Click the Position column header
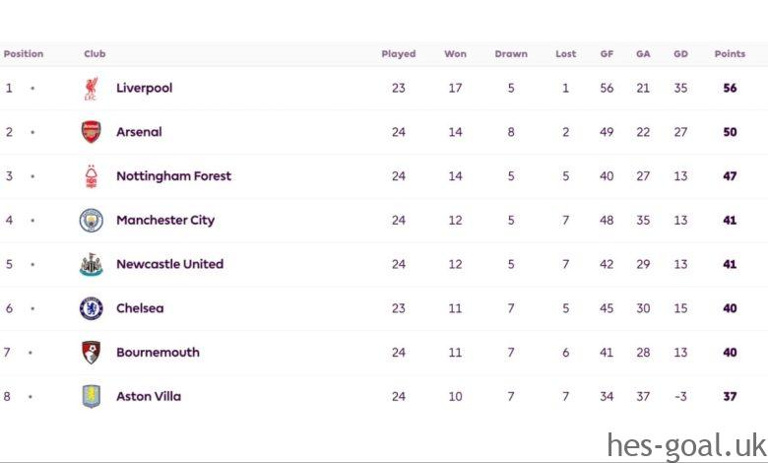The width and height of the screenshot is (768, 463). pos(24,54)
